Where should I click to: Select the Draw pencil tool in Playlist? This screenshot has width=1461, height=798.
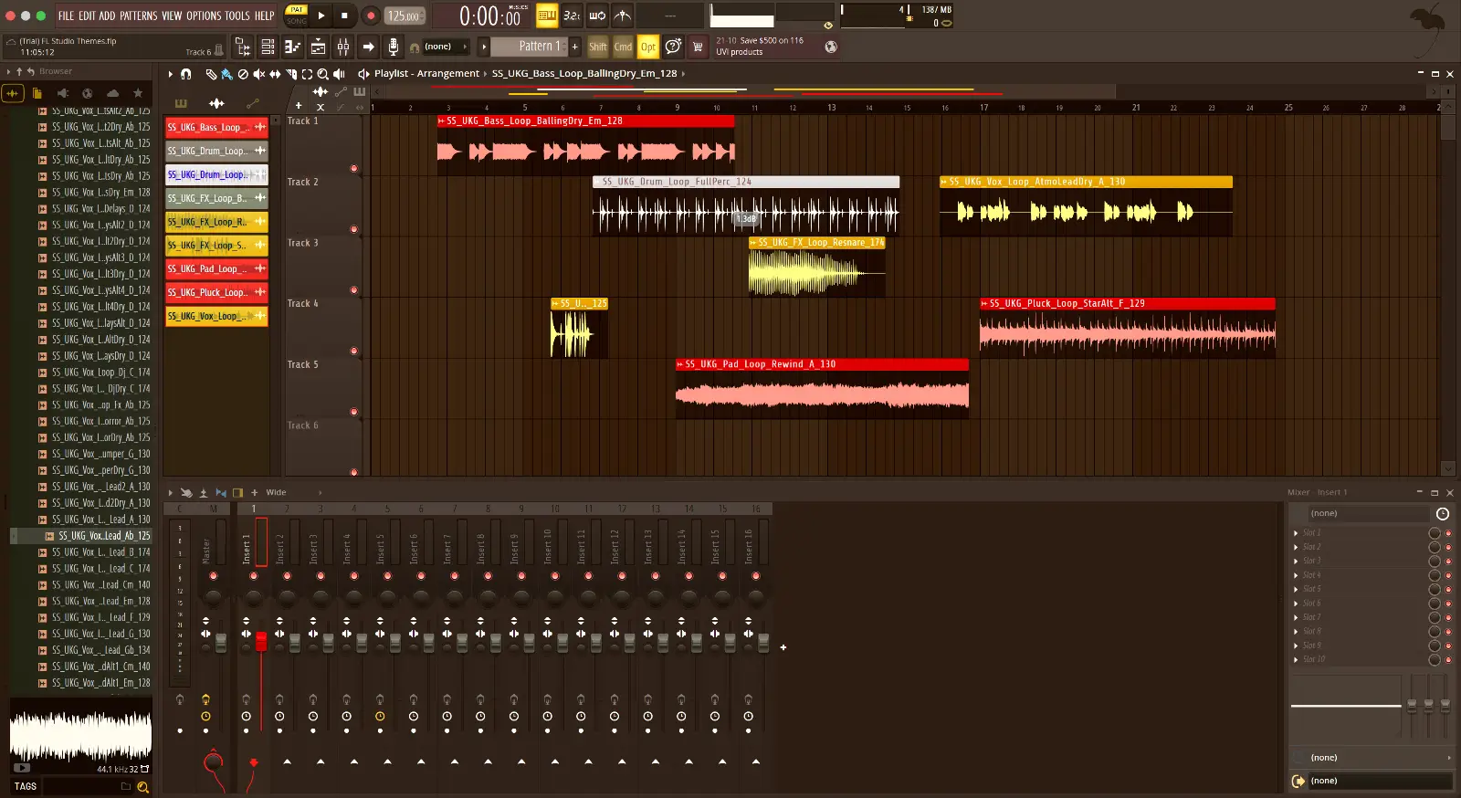(211, 74)
